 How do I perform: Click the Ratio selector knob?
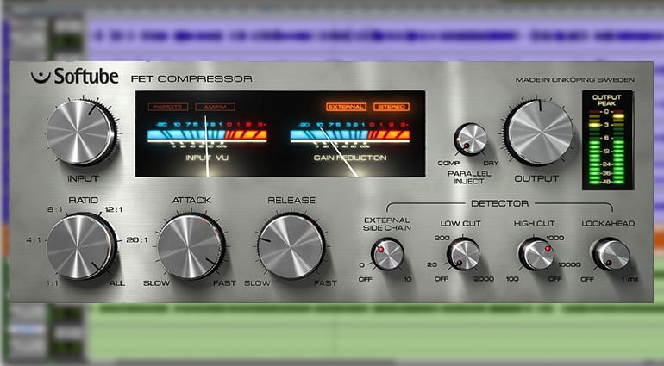point(80,246)
